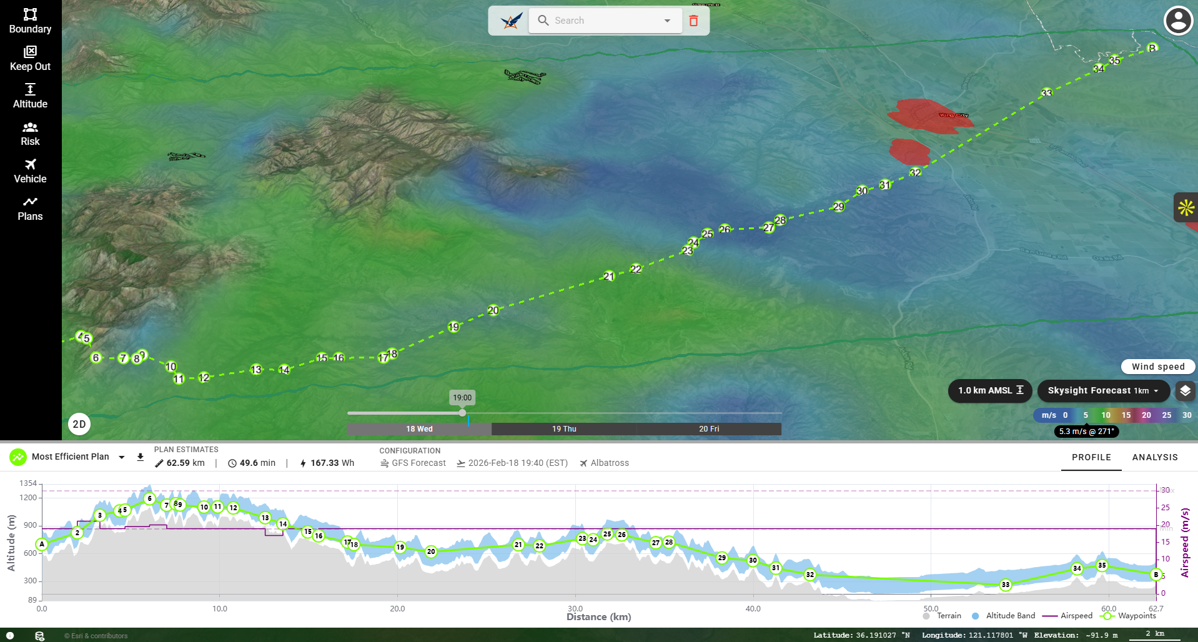Expand the search box dropdown arrow
This screenshot has height=642, width=1198.
click(667, 21)
